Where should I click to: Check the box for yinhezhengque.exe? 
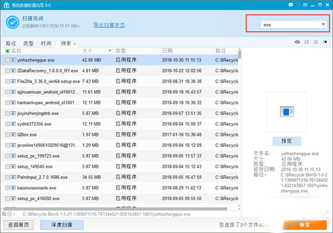click(7, 60)
